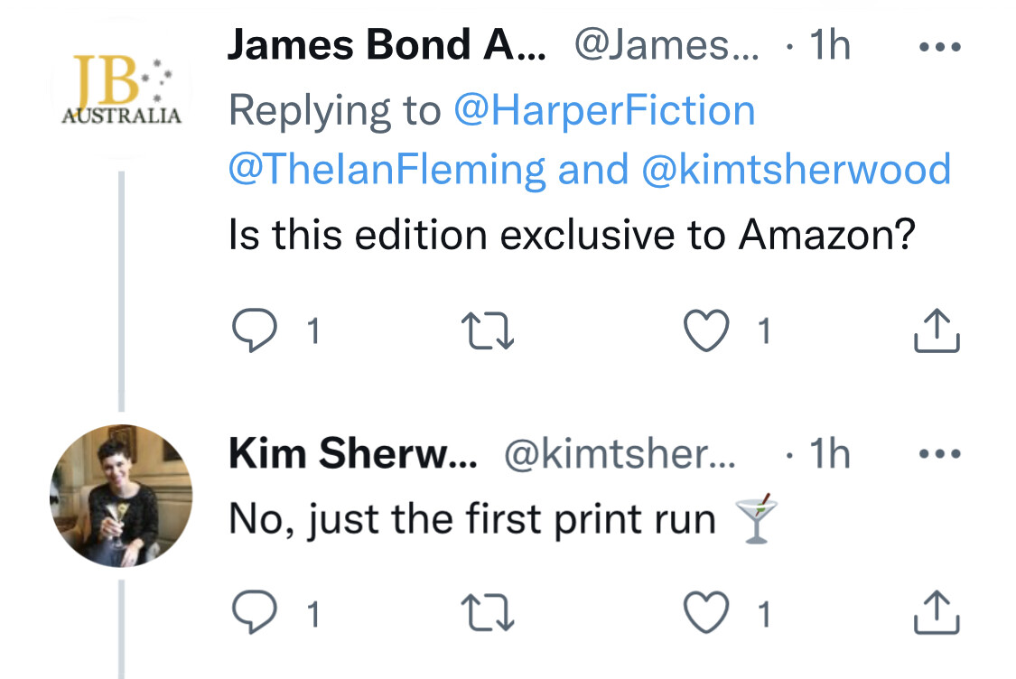The width and height of the screenshot is (1016, 679).
Task: Open James Bond Australia display name
Action: (x=386, y=45)
